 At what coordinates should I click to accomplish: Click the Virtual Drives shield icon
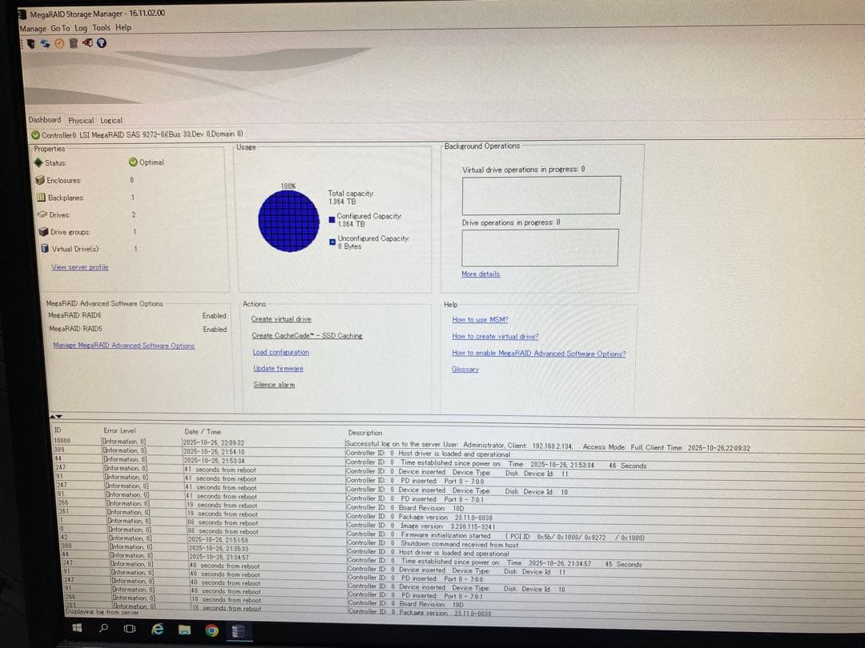click(45, 247)
